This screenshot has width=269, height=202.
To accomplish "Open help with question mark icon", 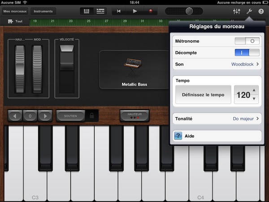I will [261, 11].
